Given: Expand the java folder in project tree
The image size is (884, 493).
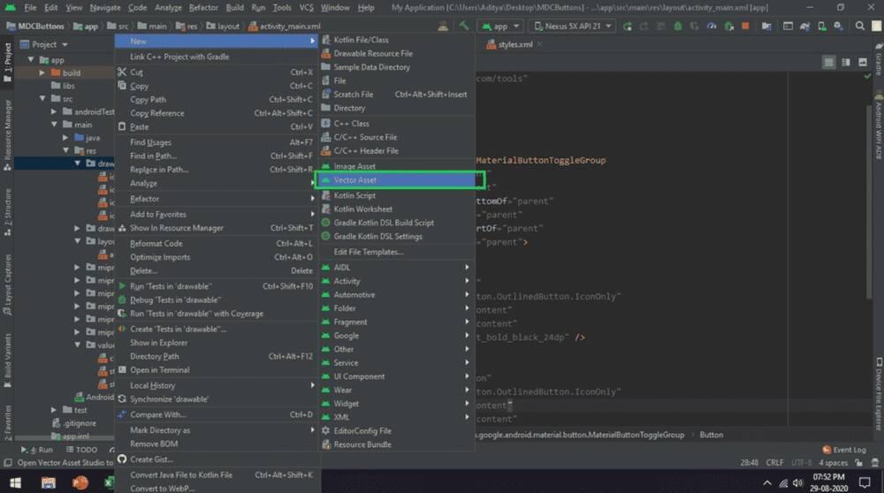Looking at the screenshot, I should pyautogui.click(x=65, y=138).
